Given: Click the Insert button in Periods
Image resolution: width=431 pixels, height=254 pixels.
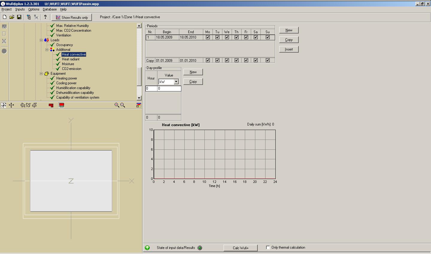Looking at the screenshot, I should pyautogui.click(x=289, y=49).
